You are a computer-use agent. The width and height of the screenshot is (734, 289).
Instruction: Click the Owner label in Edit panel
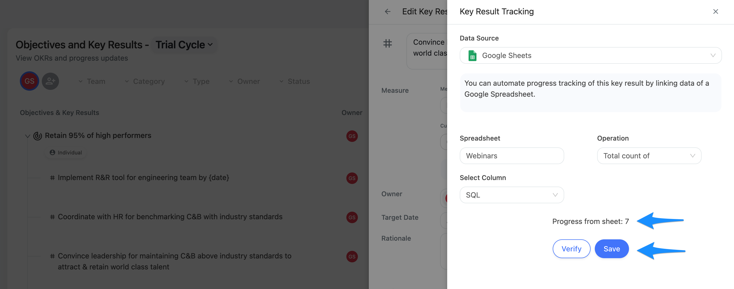[x=392, y=194]
